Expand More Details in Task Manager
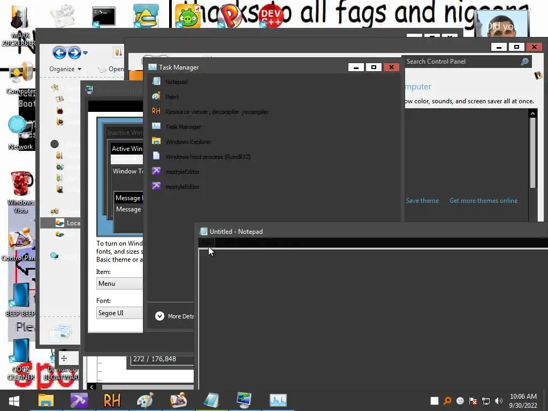 point(174,316)
